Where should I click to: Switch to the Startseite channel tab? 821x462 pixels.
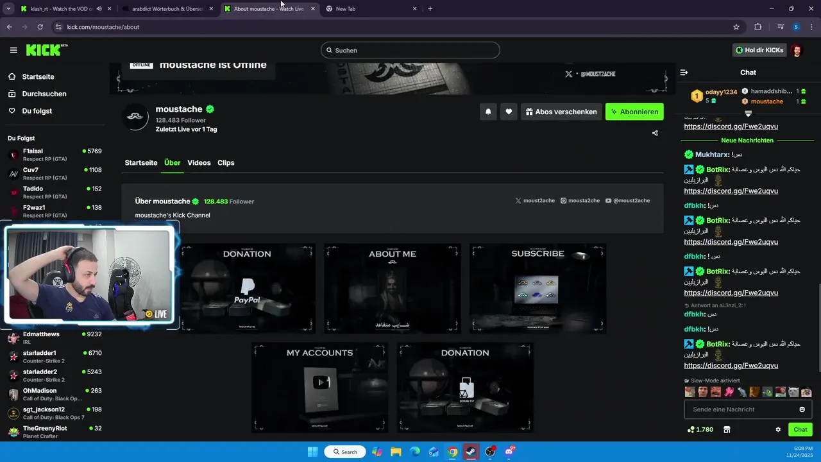[x=141, y=163]
